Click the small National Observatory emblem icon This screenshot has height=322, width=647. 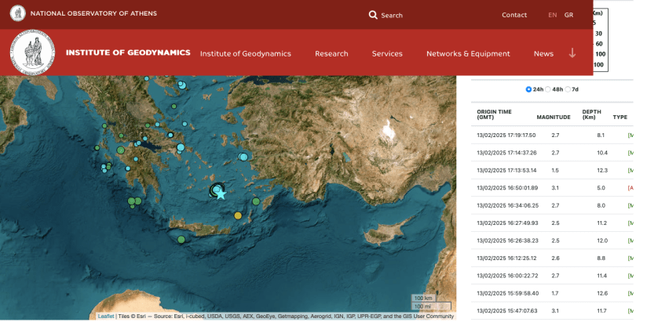[x=17, y=13]
